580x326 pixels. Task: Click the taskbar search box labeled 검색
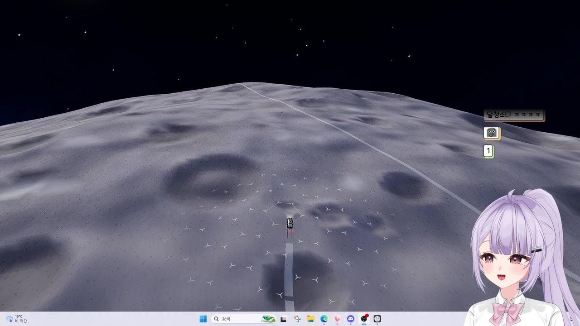point(244,319)
